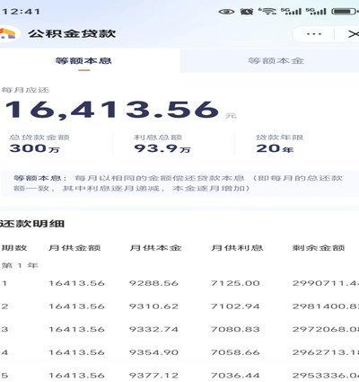The width and height of the screenshot is (359, 382).
Task: Tap the eye icon in the status bar
Action: pos(226,12)
